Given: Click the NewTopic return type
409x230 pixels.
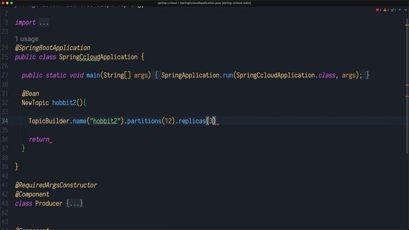Looking at the screenshot, I should (35, 103).
